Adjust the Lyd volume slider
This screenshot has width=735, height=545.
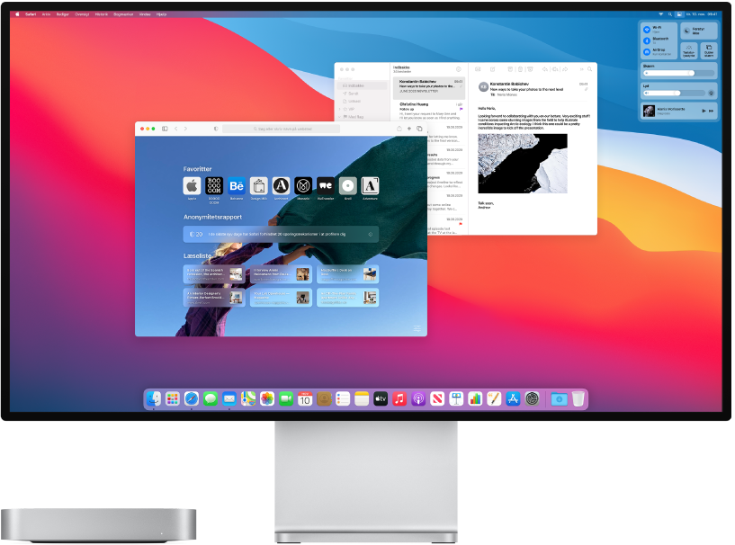(x=675, y=94)
